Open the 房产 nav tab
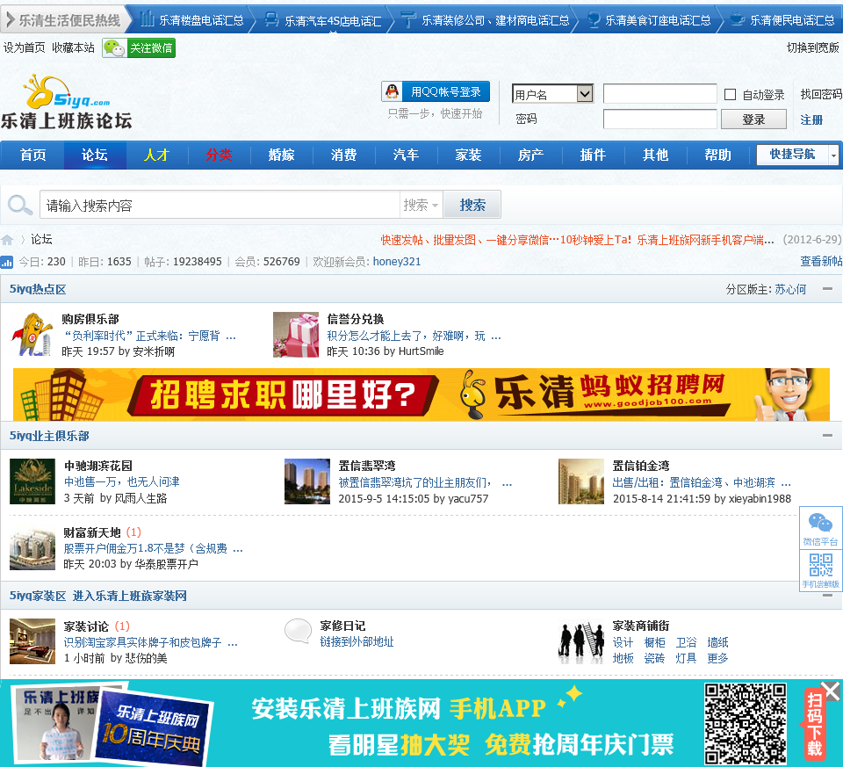The image size is (843, 767). 530,155
